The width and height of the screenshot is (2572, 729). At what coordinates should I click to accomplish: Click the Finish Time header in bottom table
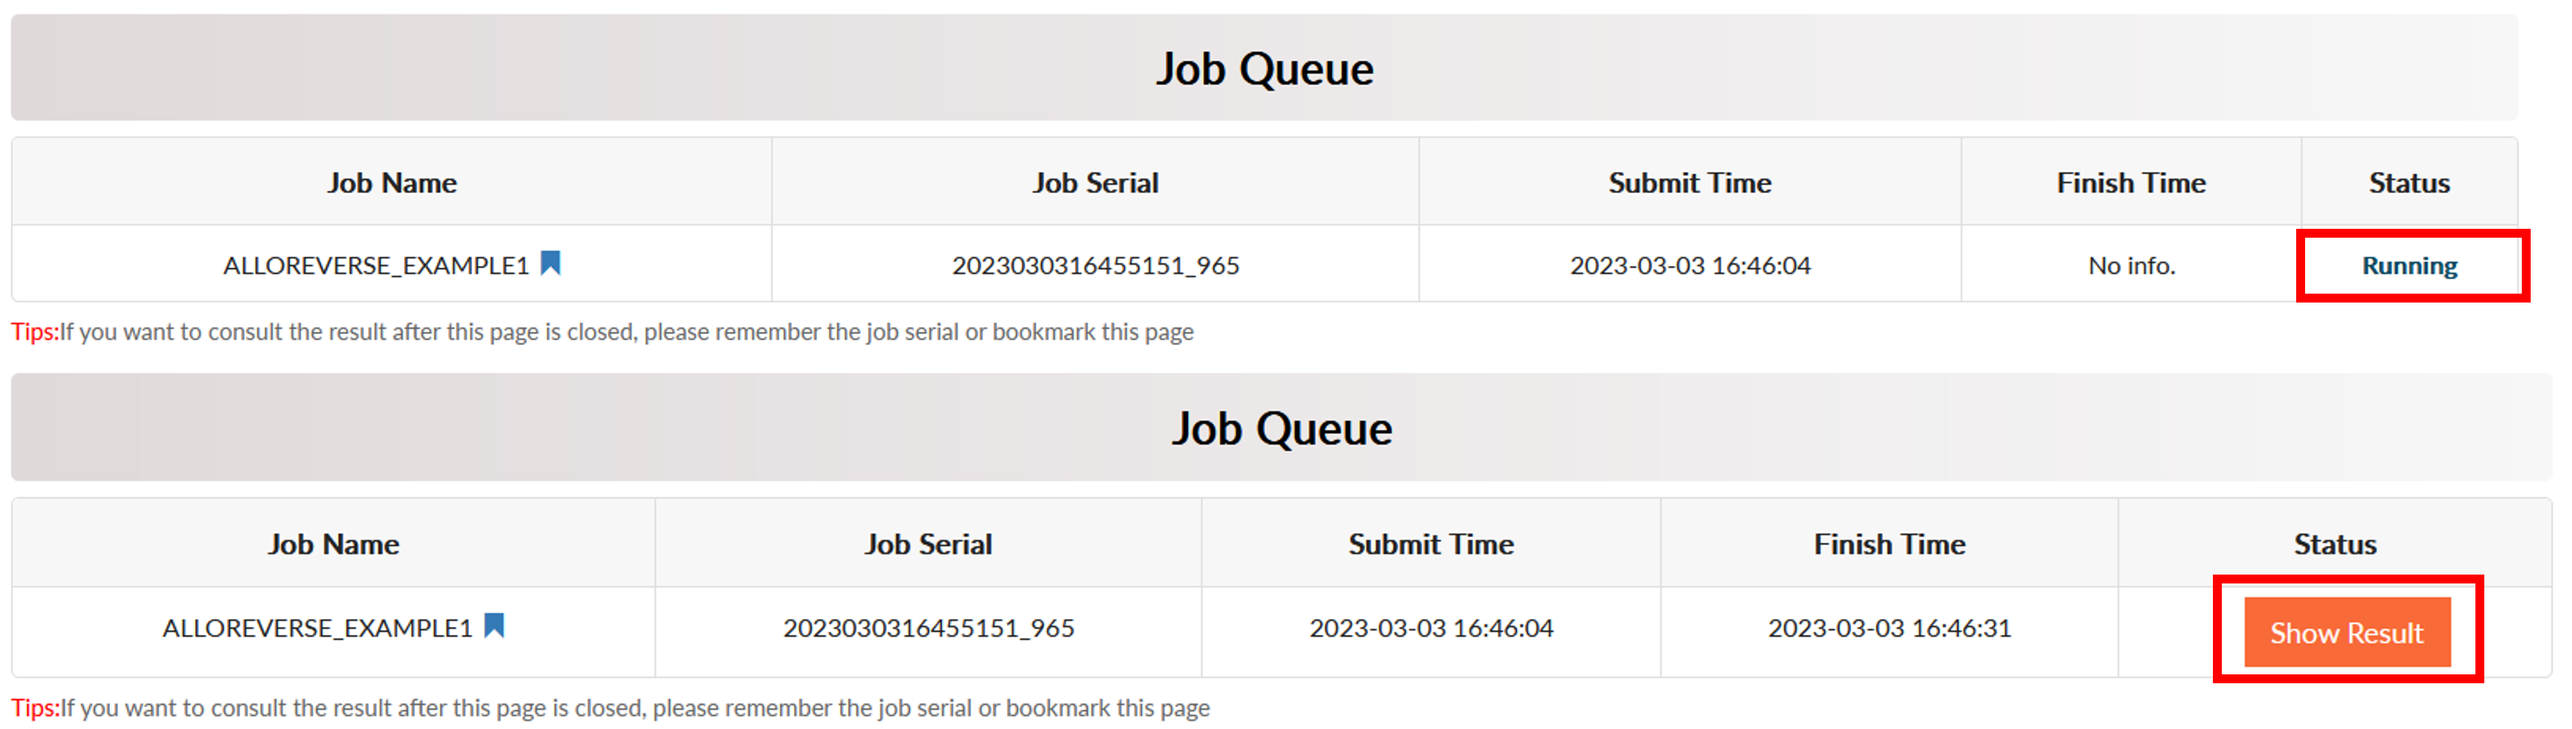[x=1889, y=544]
